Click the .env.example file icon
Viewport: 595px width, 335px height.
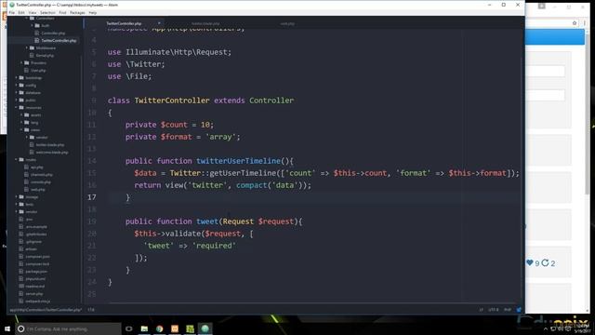[x=21, y=227]
